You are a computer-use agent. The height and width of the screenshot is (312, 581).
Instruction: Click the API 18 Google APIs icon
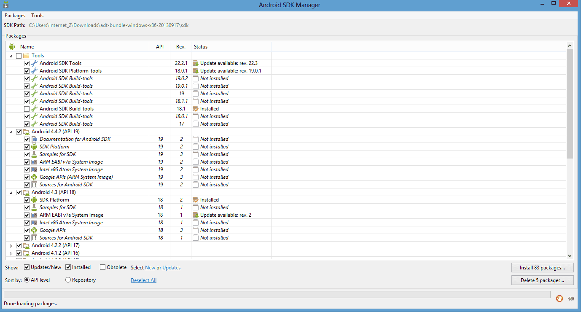click(x=35, y=230)
